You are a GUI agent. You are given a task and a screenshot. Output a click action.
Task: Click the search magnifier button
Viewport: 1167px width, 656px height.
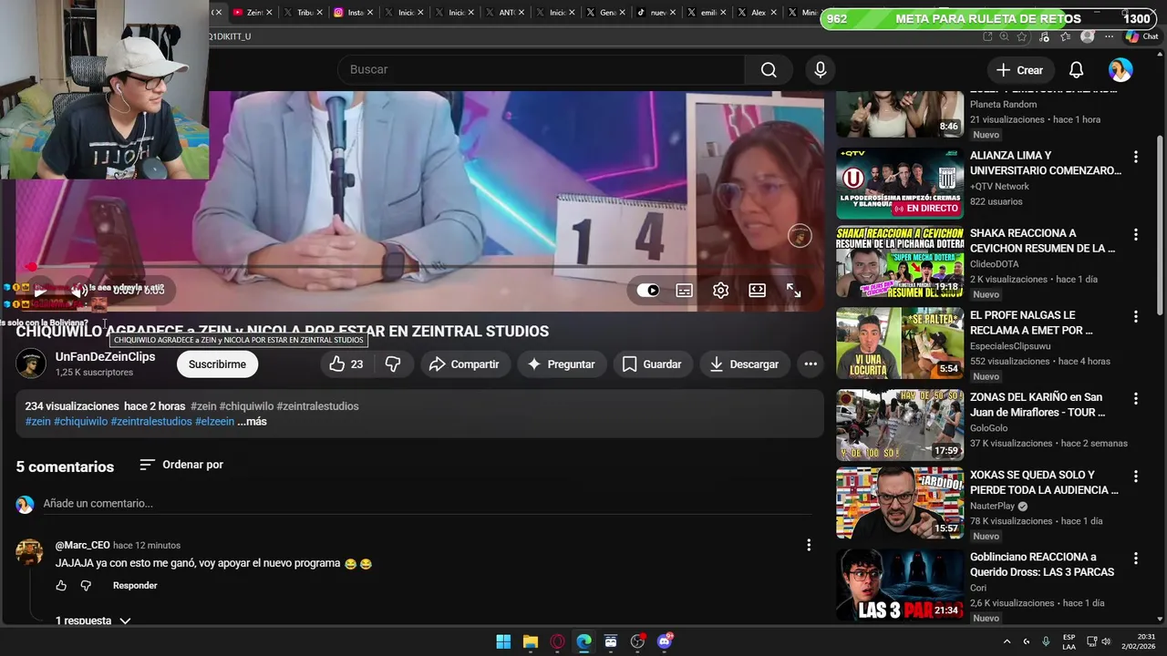coord(769,70)
